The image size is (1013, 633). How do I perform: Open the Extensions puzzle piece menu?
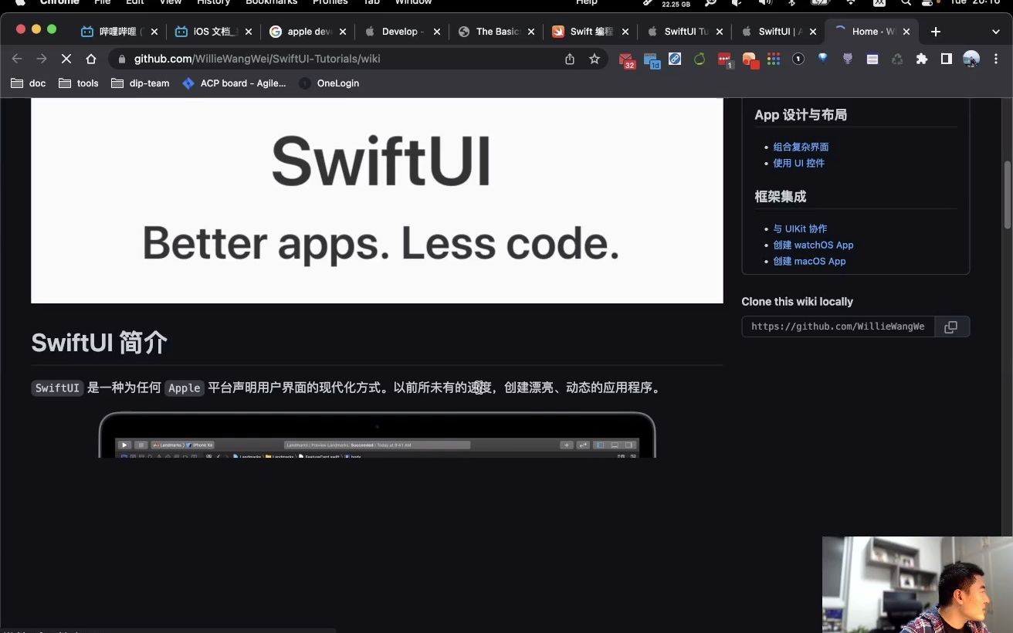pyautogui.click(x=922, y=59)
